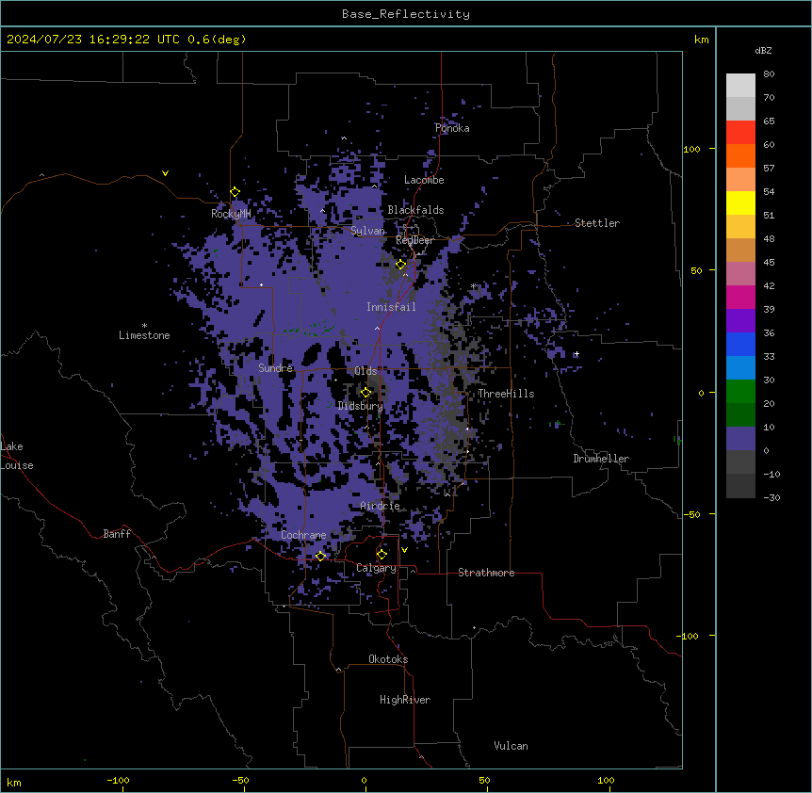Image resolution: width=812 pixels, height=793 pixels.
Task: Select the bright green 30-20 dBZ swatch
Action: 740,392
